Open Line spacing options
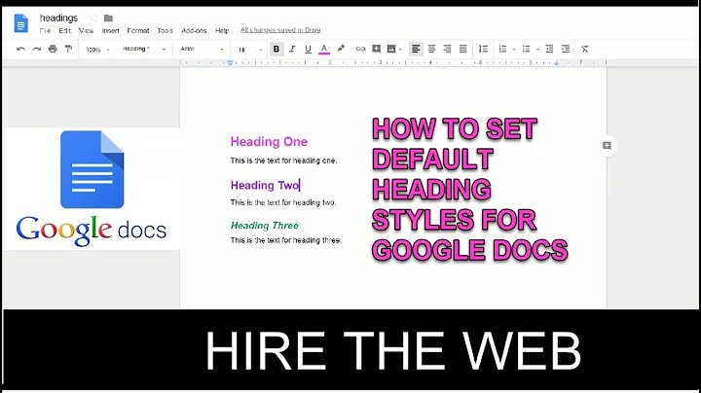The image size is (701, 393). coord(483,49)
